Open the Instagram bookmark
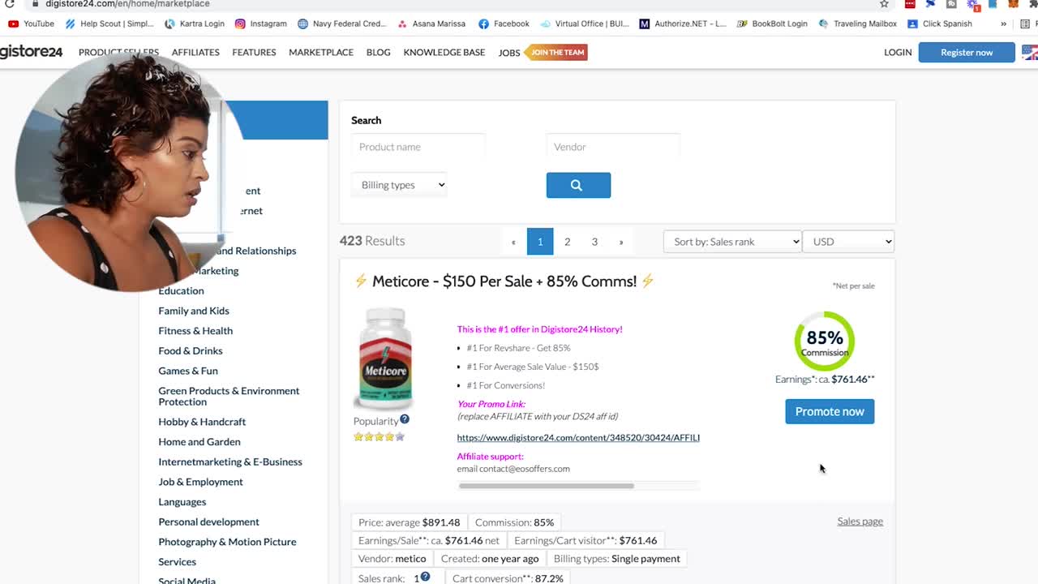 (260, 24)
